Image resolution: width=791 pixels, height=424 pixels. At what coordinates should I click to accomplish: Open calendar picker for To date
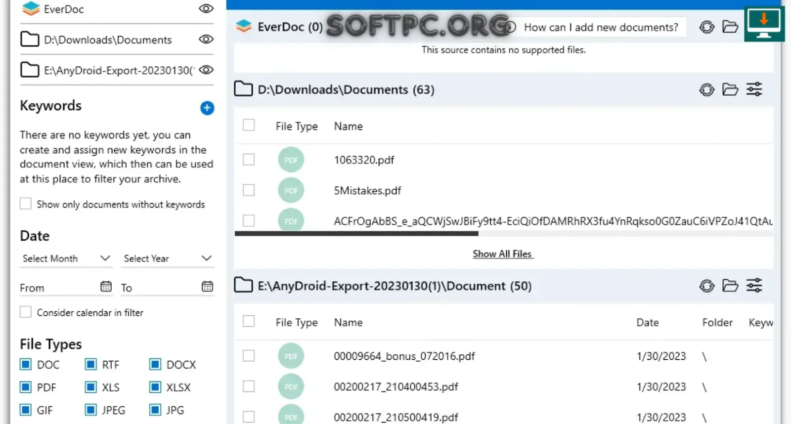pyautogui.click(x=208, y=287)
